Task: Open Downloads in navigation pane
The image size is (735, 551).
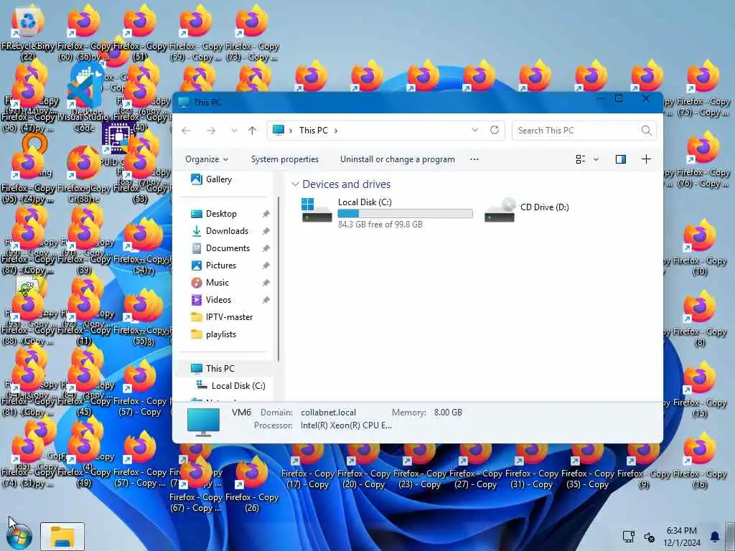Action: [x=227, y=231]
